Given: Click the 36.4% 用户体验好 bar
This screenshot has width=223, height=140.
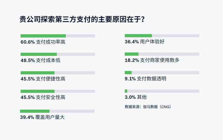Looking at the screenshot, I should point(162,36).
